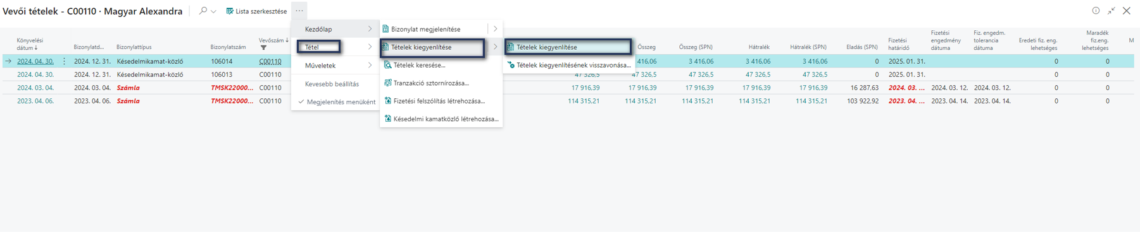Screen dimensions: 1140x232
Task: Open the row options dots on the 106014 row
Action: (x=64, y=61)
